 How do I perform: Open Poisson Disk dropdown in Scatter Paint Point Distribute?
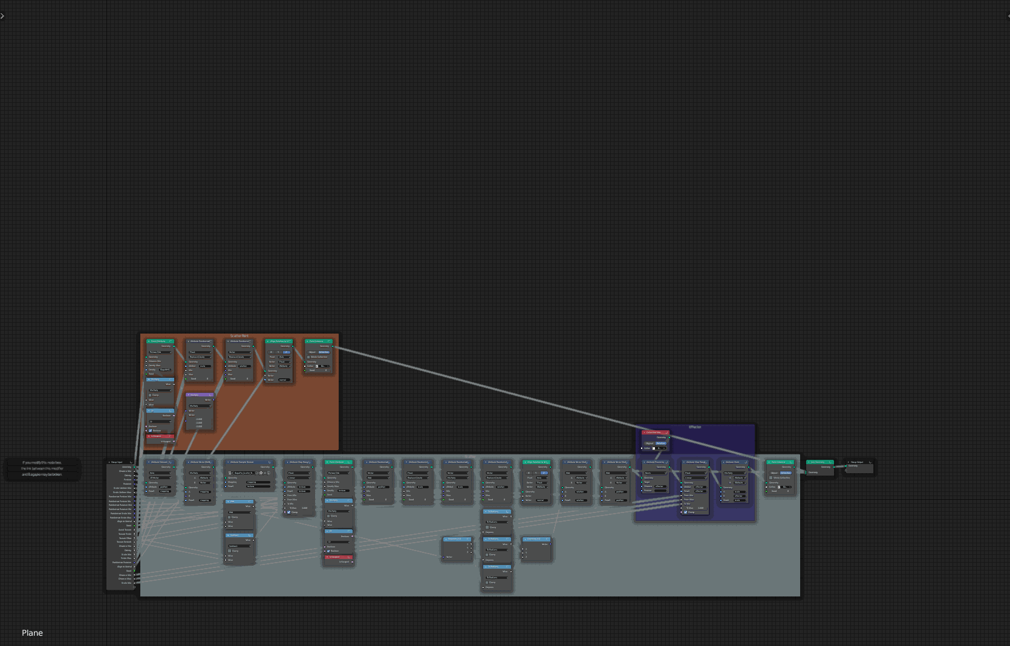pos(160,352)
